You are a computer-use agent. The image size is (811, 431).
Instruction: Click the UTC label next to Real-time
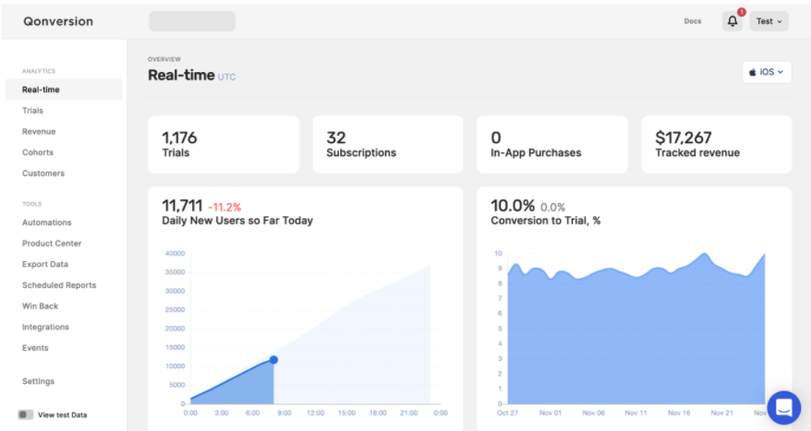point(226,77)
